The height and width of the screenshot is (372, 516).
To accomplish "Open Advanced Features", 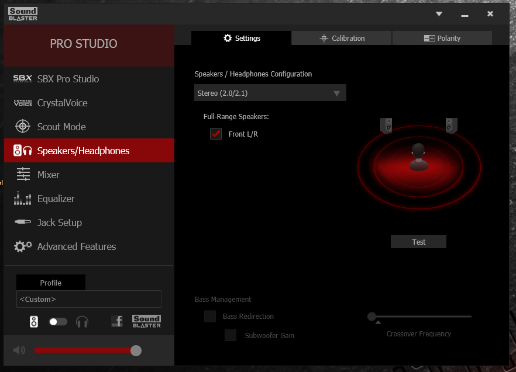I will pos(89,246).
